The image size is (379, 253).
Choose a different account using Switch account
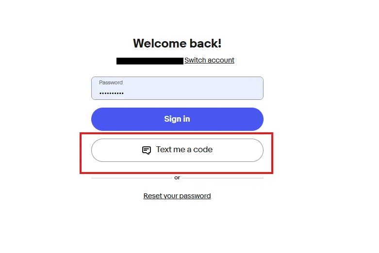pos(209,61)
